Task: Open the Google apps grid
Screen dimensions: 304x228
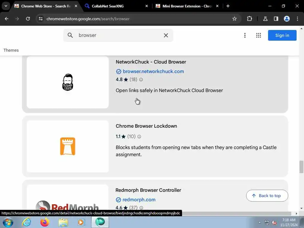Action: tap(259, 35)
